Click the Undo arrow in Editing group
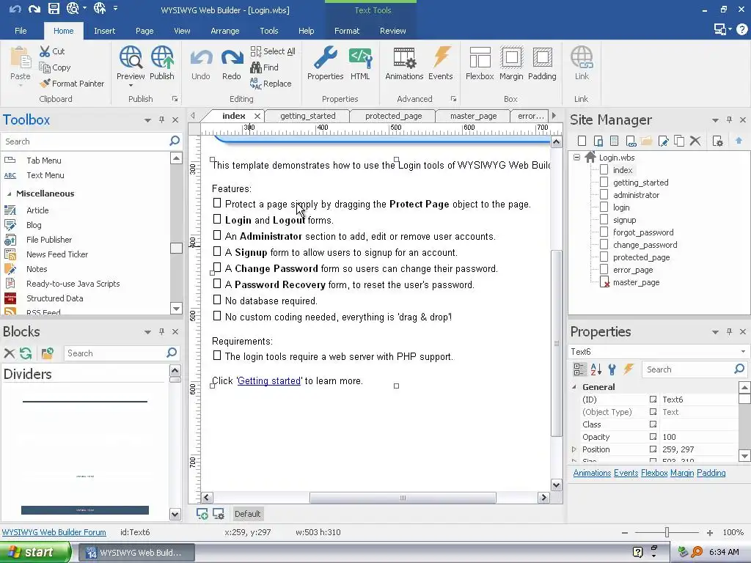Viewport: 751px width, 563px height. point(201,59)
